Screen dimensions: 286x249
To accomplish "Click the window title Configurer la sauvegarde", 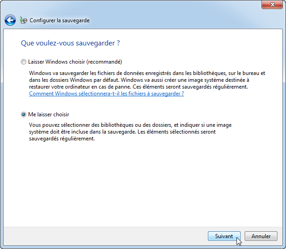I will 59,20.
